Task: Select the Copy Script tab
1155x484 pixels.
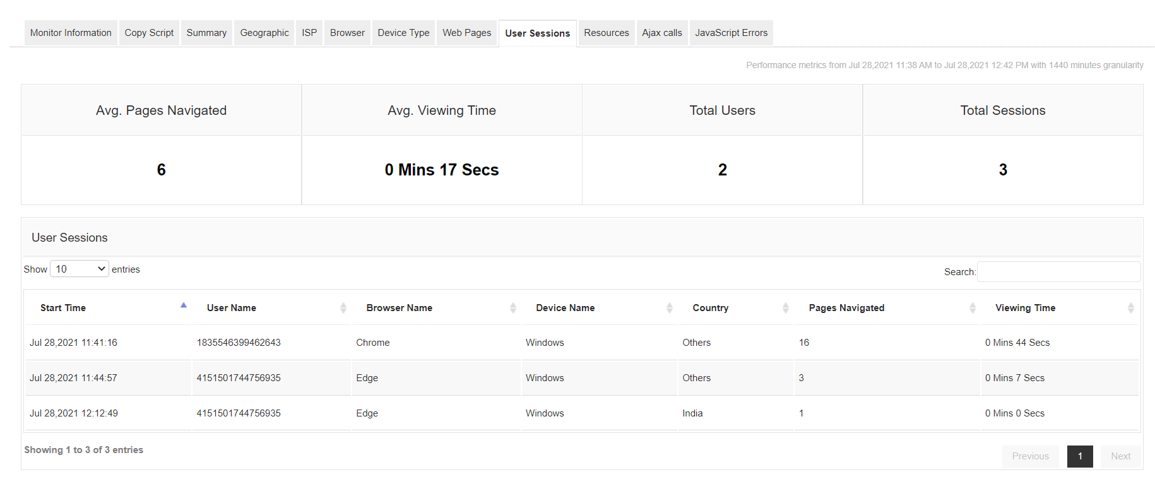Action: [x=149, y=33]
